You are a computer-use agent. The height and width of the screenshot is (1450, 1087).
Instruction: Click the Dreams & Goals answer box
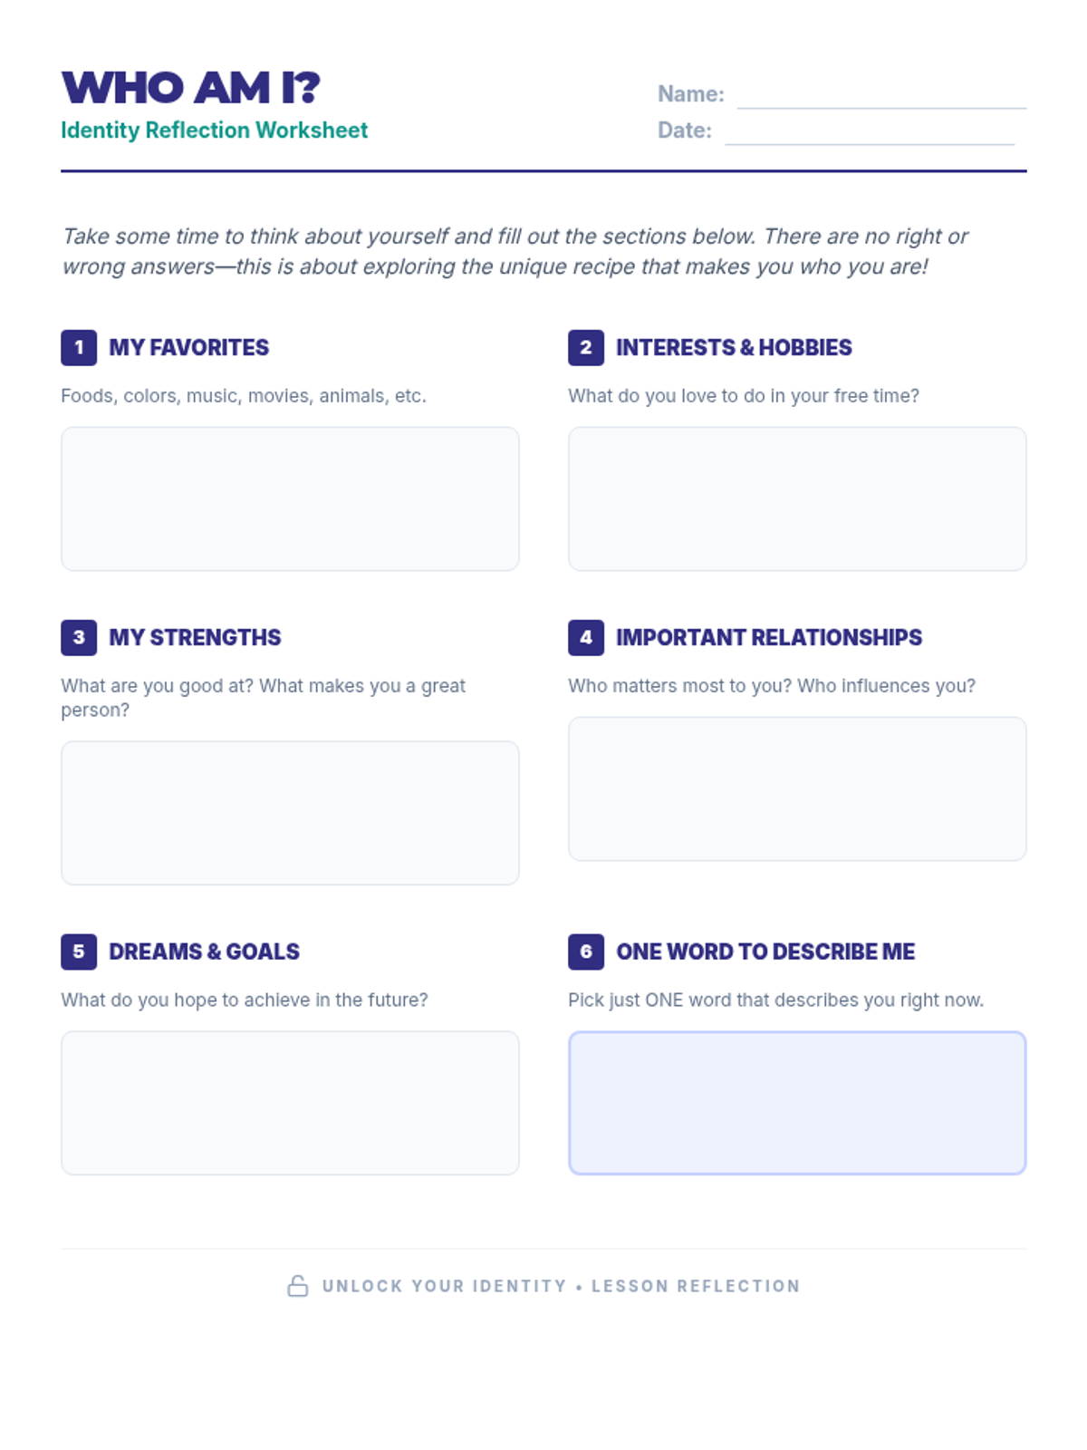290,1103
